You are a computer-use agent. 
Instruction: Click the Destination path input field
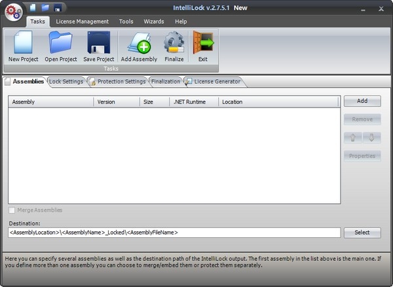(x=174, y=233)
